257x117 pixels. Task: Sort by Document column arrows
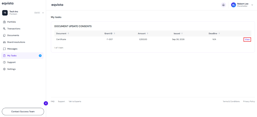point(68,33)
